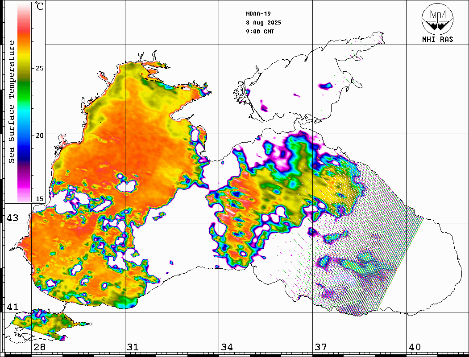This screenshot has height=357, width=469.
Task: Select the 'MHI RAS' caption text
Action: 437,39
